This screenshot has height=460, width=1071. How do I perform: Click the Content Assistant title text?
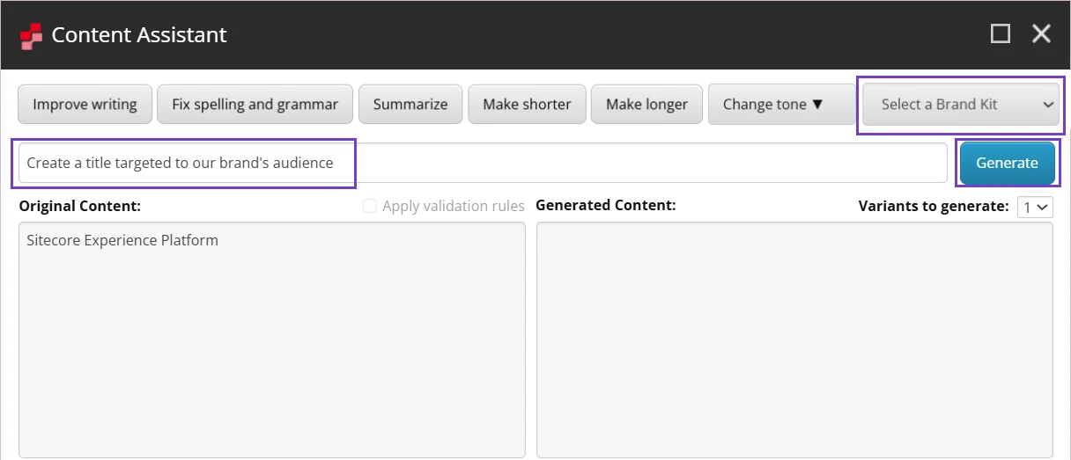(x=139, y=35)
